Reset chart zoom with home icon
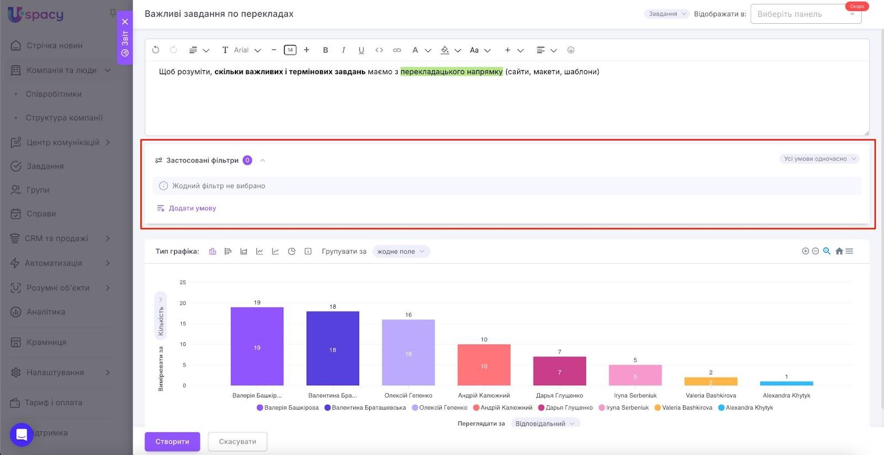884x455 pixels. point(839,251)
